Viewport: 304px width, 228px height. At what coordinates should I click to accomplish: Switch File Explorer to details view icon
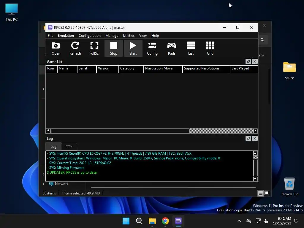click(260, 193)
